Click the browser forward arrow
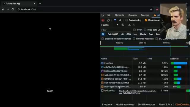Screen dimensions: 190x107 [8, 9]
